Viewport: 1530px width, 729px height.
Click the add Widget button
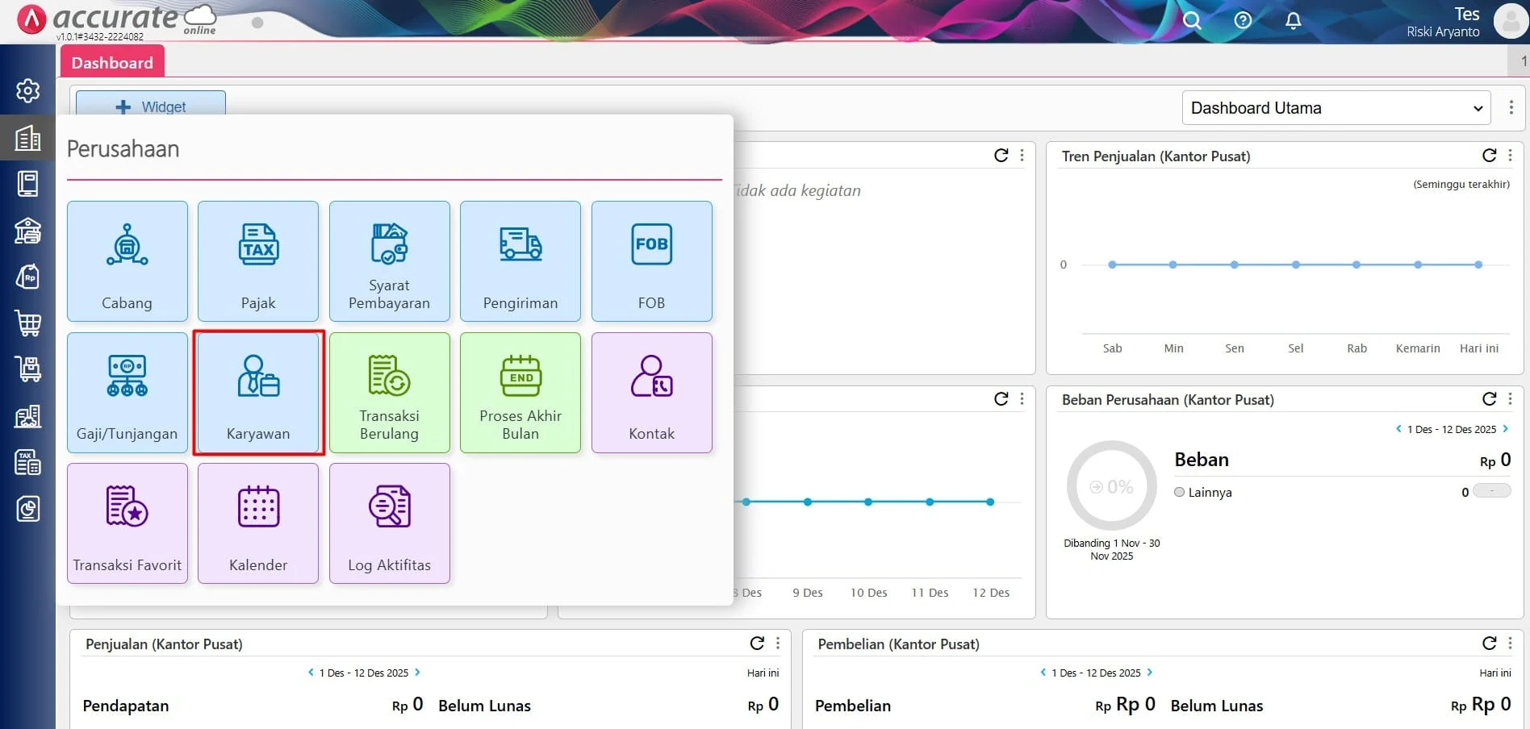pos(151,106)
